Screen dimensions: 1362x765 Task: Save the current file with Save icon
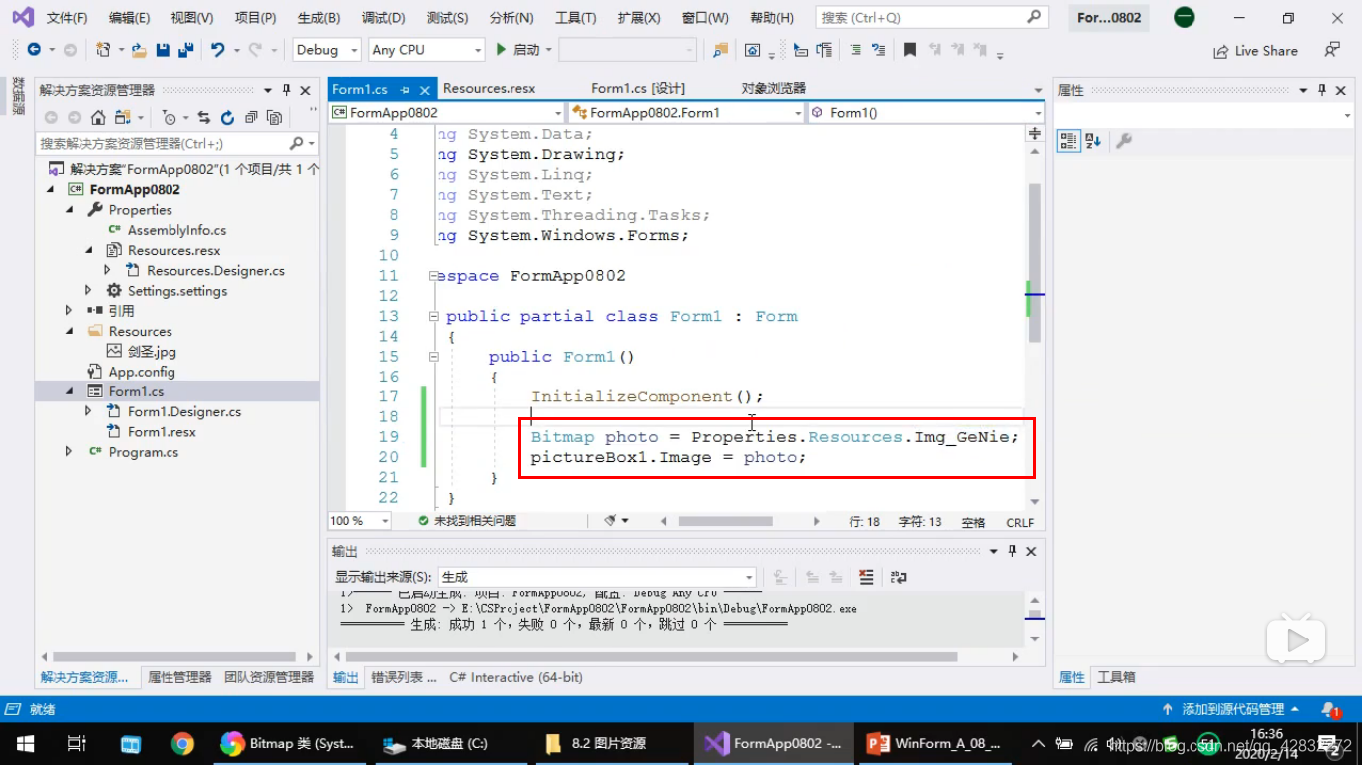(x=163, y=50)
